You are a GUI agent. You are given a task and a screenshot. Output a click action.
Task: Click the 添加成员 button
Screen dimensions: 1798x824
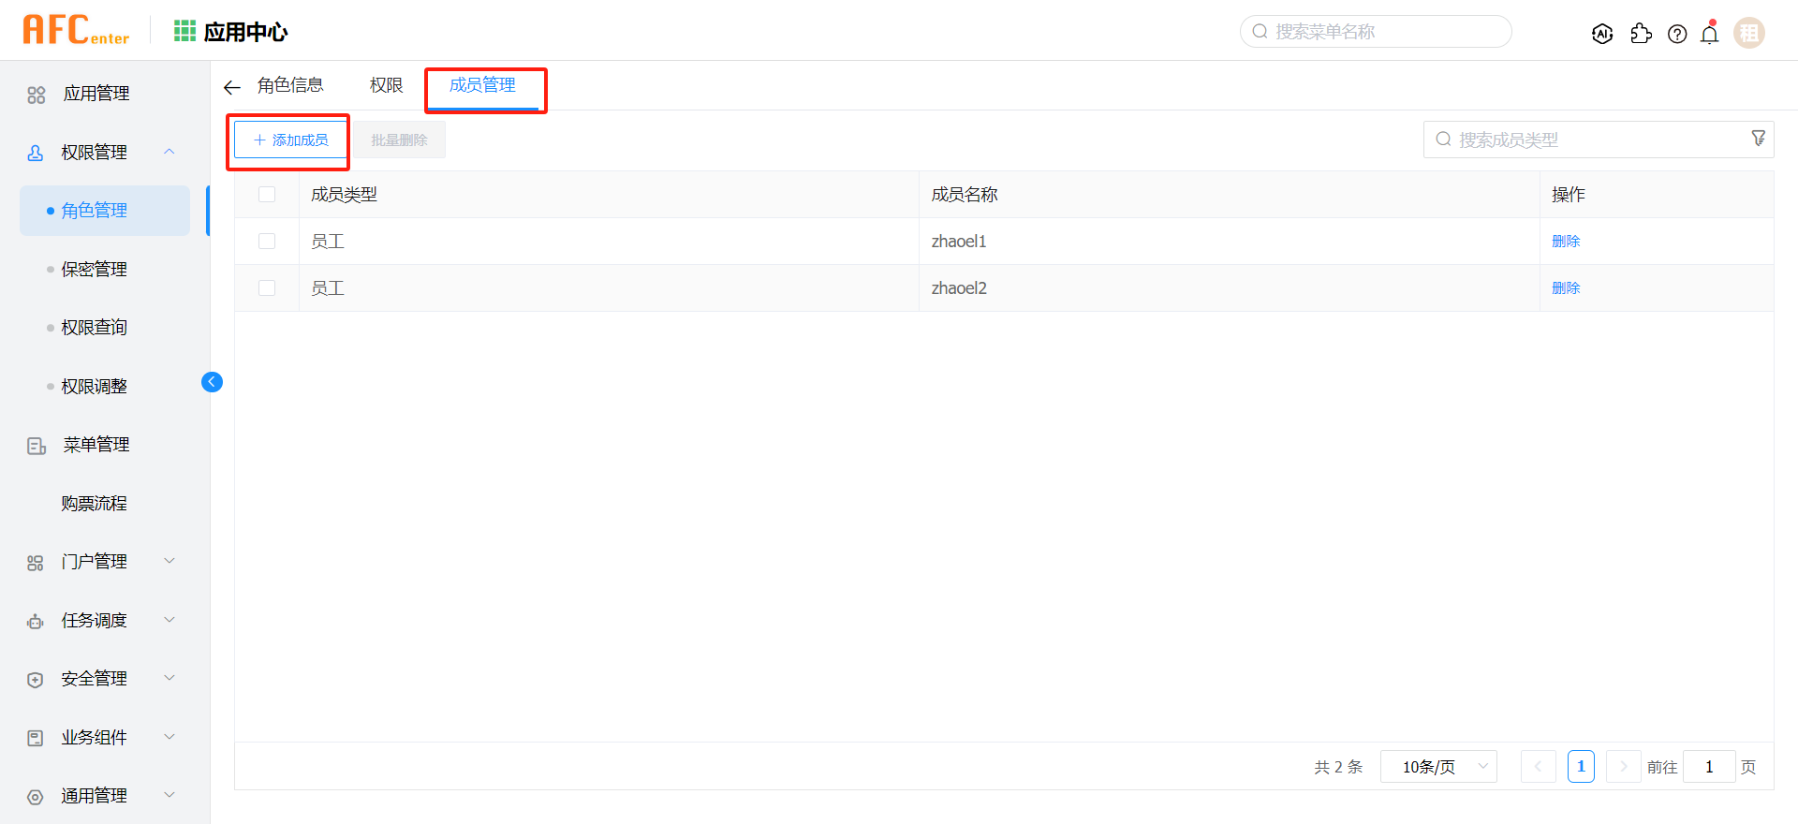290,140
